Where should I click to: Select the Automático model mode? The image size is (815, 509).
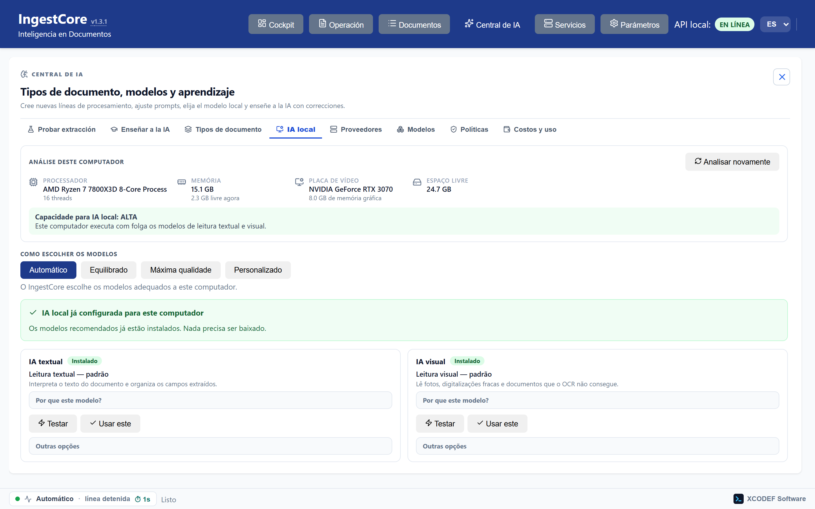[48, 270]
